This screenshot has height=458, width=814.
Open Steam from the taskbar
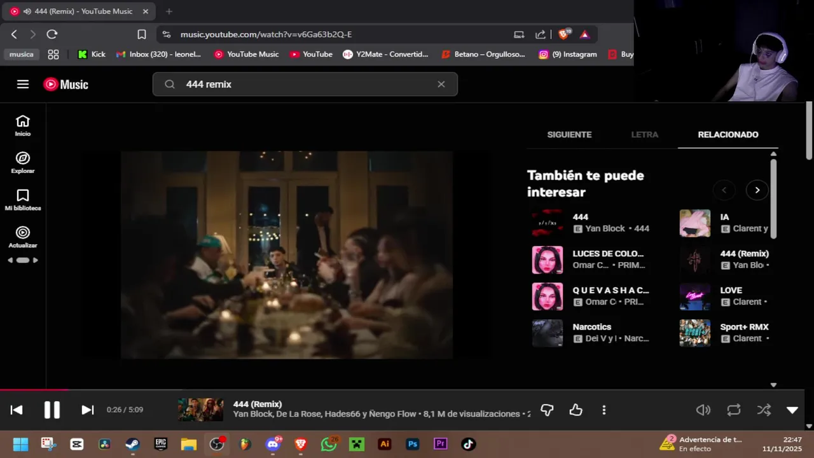(133, 444)
